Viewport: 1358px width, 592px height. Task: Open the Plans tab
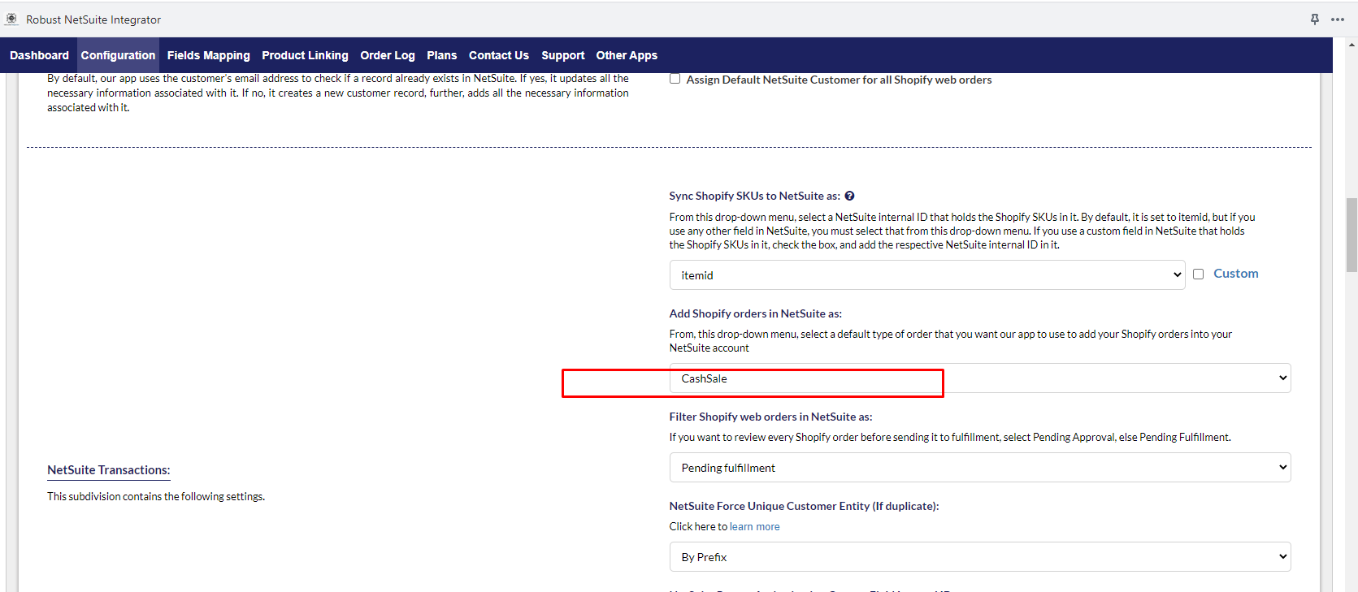pyautogui.click(x=442, y=55)
